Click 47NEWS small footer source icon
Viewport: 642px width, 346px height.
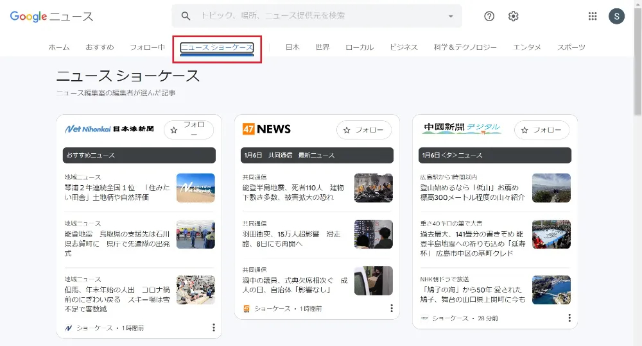pyautogui.click(x=247, y=308)
